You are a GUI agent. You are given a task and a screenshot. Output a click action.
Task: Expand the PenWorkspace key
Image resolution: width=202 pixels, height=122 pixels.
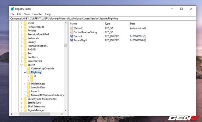[21, 27]
